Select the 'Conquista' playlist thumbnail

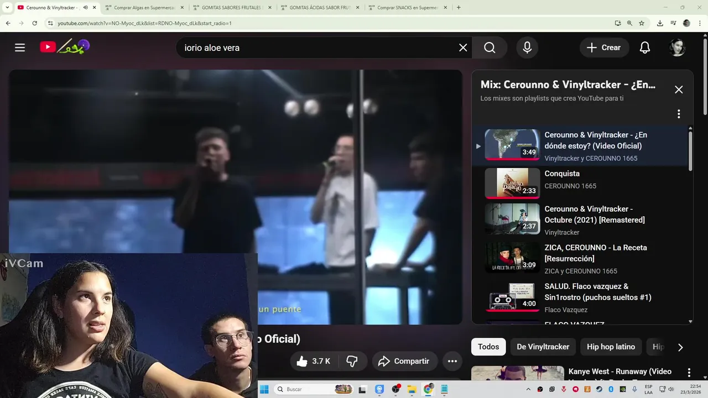coord(512,183)
